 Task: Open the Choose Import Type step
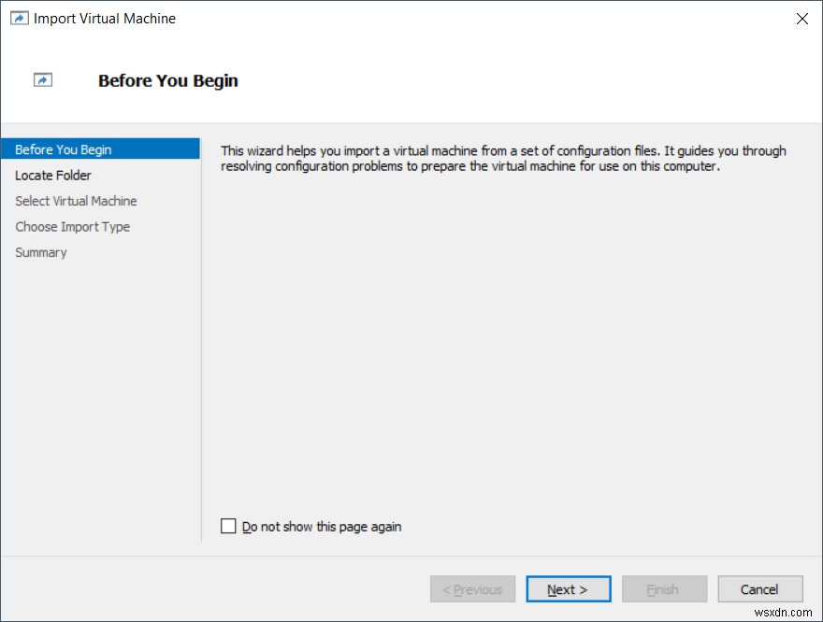73,226
